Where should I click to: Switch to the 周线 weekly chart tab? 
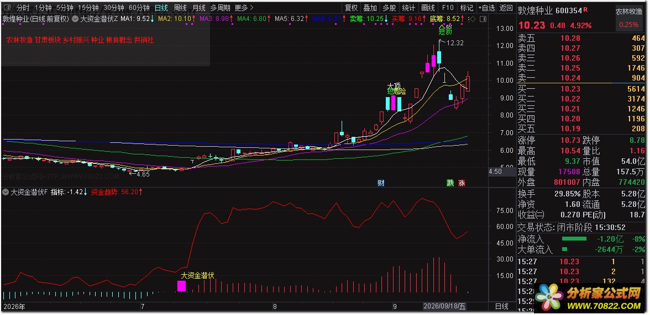(180, 8)
